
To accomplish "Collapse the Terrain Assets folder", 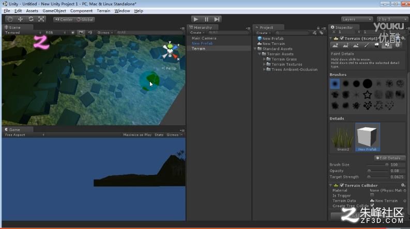I will click(260, 54).
